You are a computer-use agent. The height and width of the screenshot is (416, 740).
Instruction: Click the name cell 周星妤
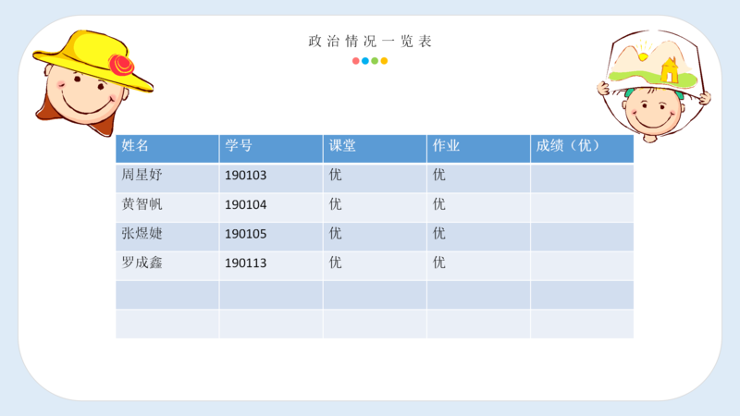[x=167, y=177]
